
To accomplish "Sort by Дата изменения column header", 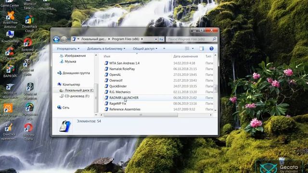I will tap(185, 56).
